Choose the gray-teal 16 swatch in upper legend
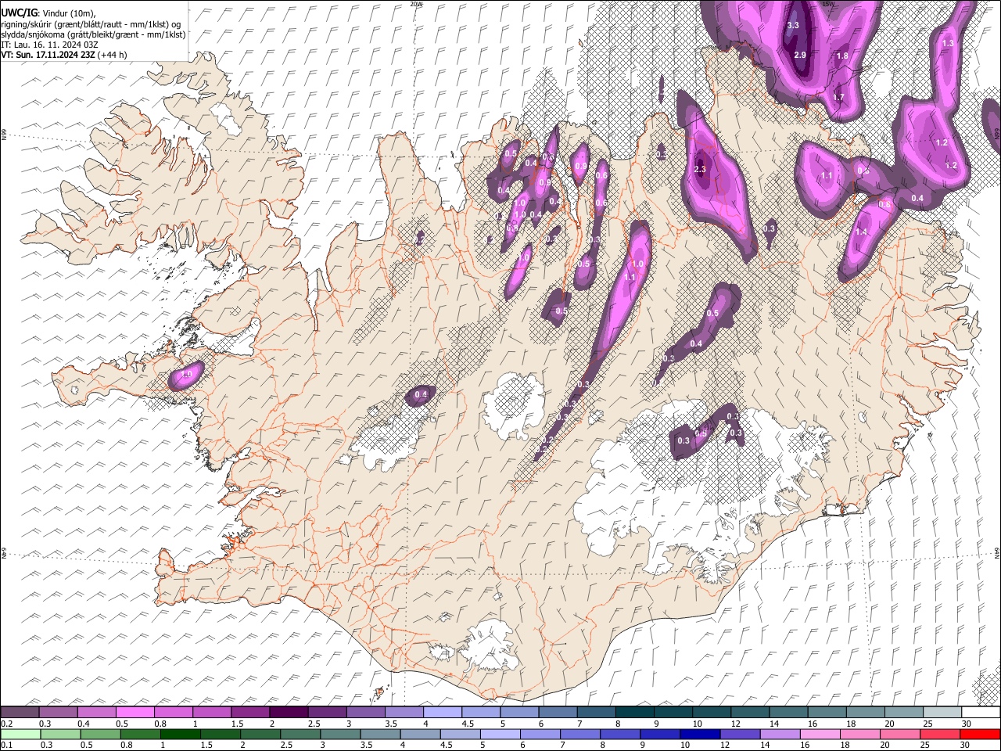The width and height of the screenshot is (1001, 751). pyautogui.click(x=827, y=712)
